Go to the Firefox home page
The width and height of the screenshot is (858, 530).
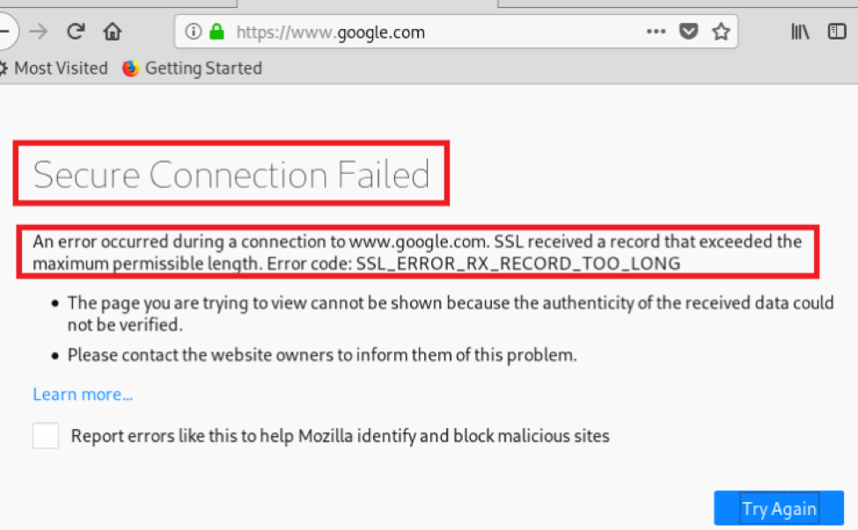(x=113, y=32)
